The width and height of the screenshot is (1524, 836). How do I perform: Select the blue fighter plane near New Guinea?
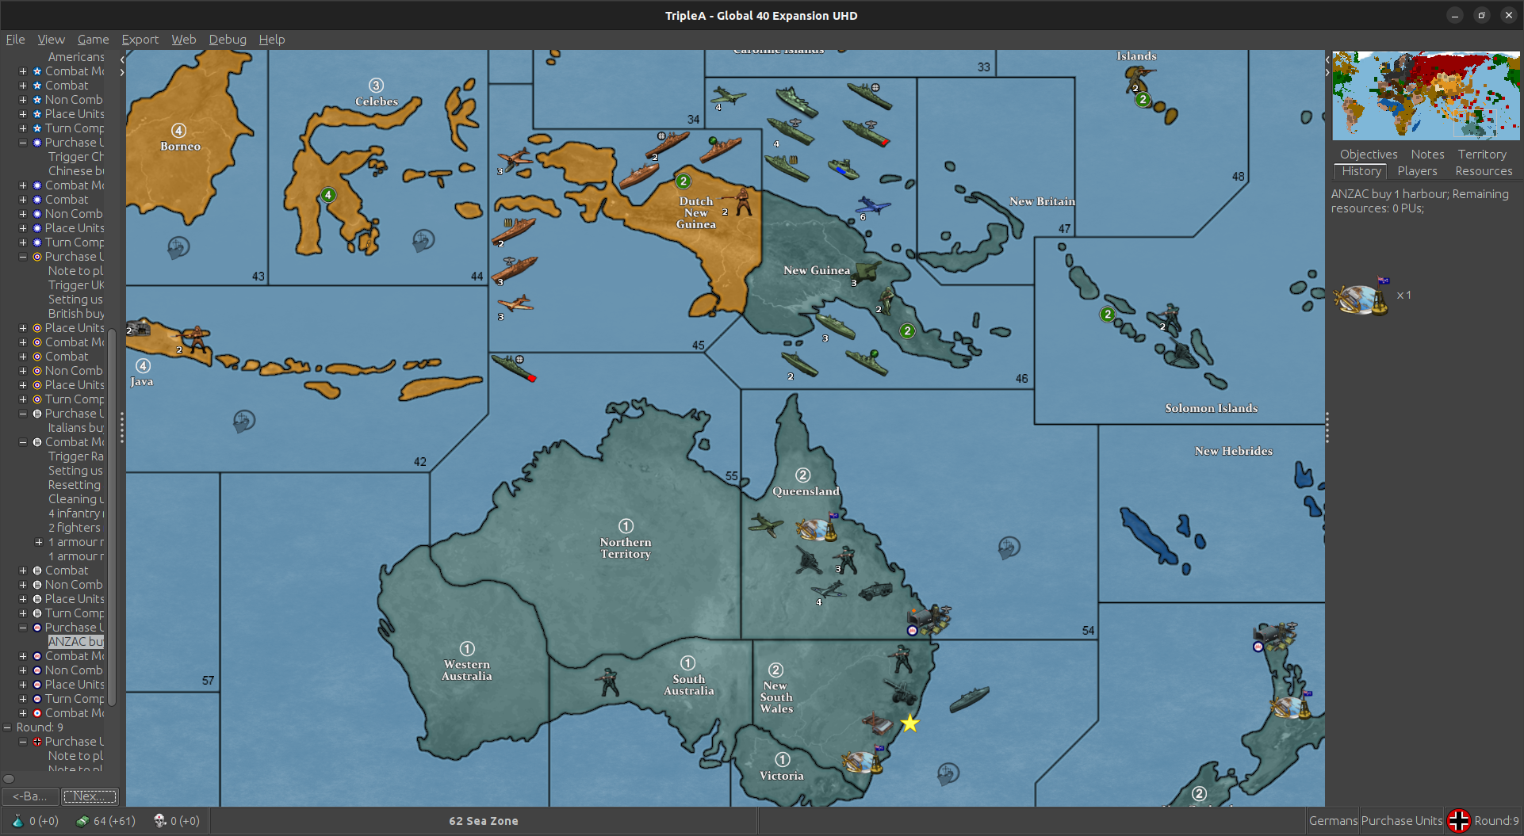click(872, 206)
